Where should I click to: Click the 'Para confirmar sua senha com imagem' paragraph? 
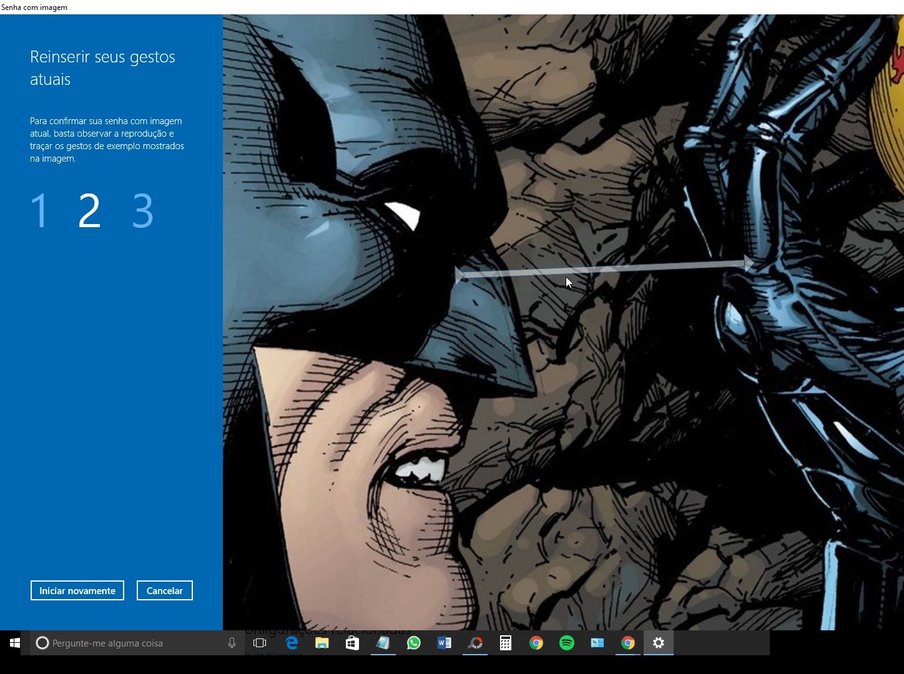[107, 140]
